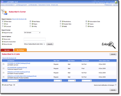This screenshot has width=121, height=96.
Task: Click the upper Submit button
Action: coord(113,54)
